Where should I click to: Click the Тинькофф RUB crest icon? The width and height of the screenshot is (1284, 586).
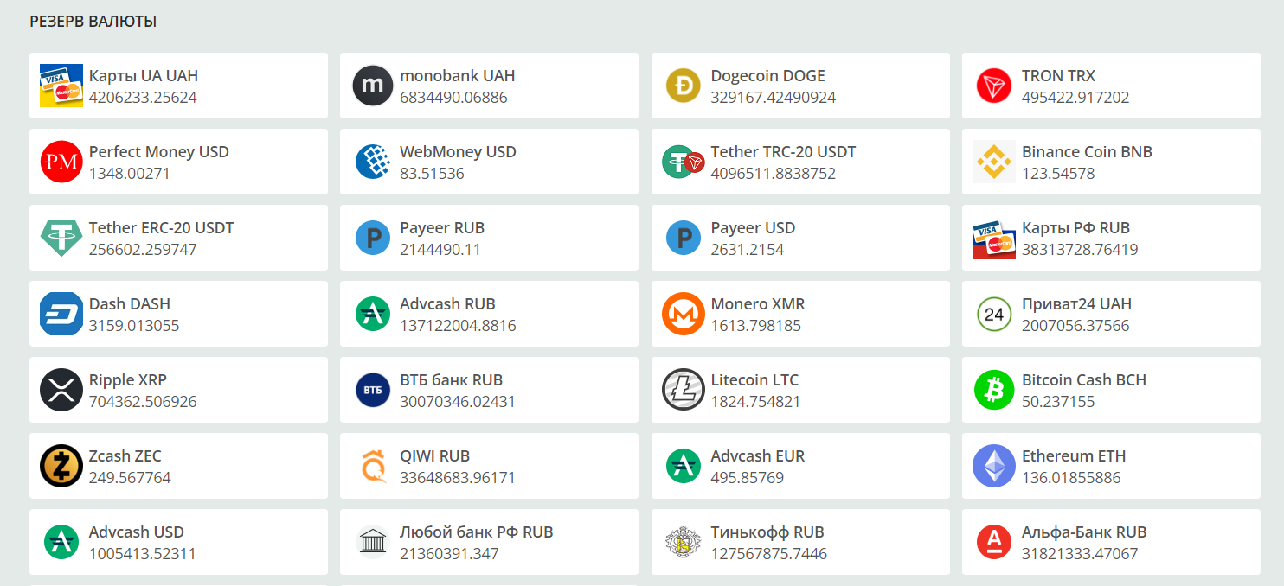[x=684, y=542]
